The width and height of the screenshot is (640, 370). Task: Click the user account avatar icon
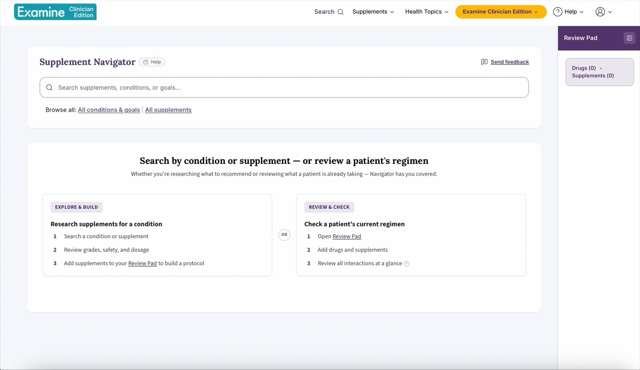600,12
